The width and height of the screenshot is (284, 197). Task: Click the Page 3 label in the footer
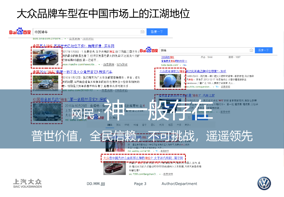(140, 184)
